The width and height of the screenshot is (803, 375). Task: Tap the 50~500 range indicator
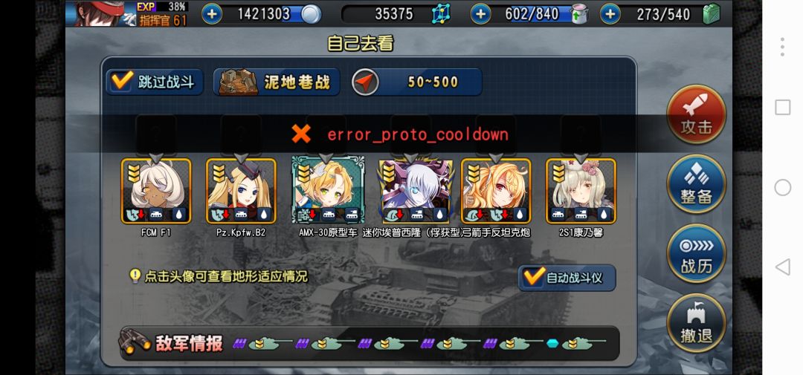417,82
